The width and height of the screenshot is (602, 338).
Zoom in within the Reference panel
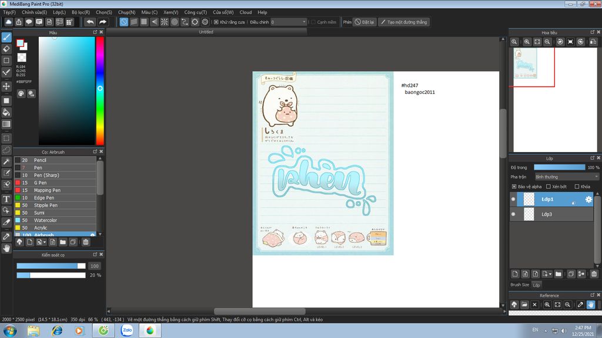tap(547, 305)
